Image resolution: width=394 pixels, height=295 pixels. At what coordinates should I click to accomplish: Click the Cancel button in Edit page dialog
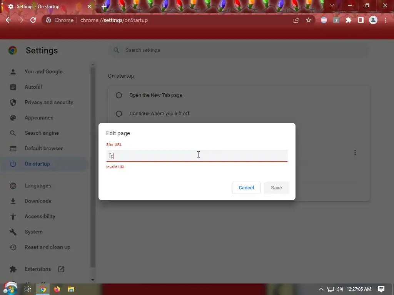(x=246, y=187)
